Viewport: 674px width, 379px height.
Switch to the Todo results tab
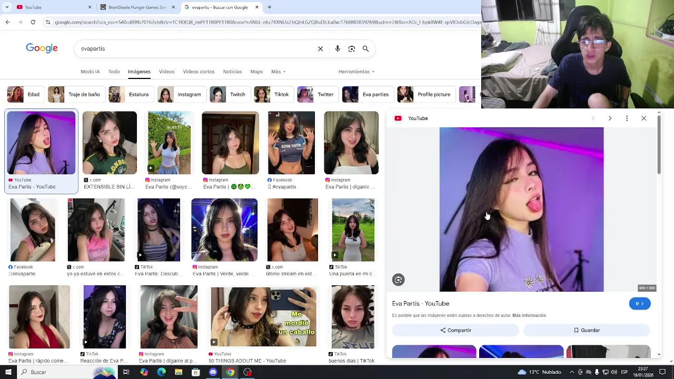coord(114,72)
